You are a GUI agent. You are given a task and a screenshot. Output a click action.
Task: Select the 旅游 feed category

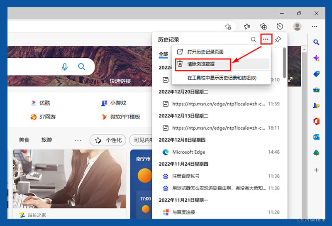pos(46,140)
